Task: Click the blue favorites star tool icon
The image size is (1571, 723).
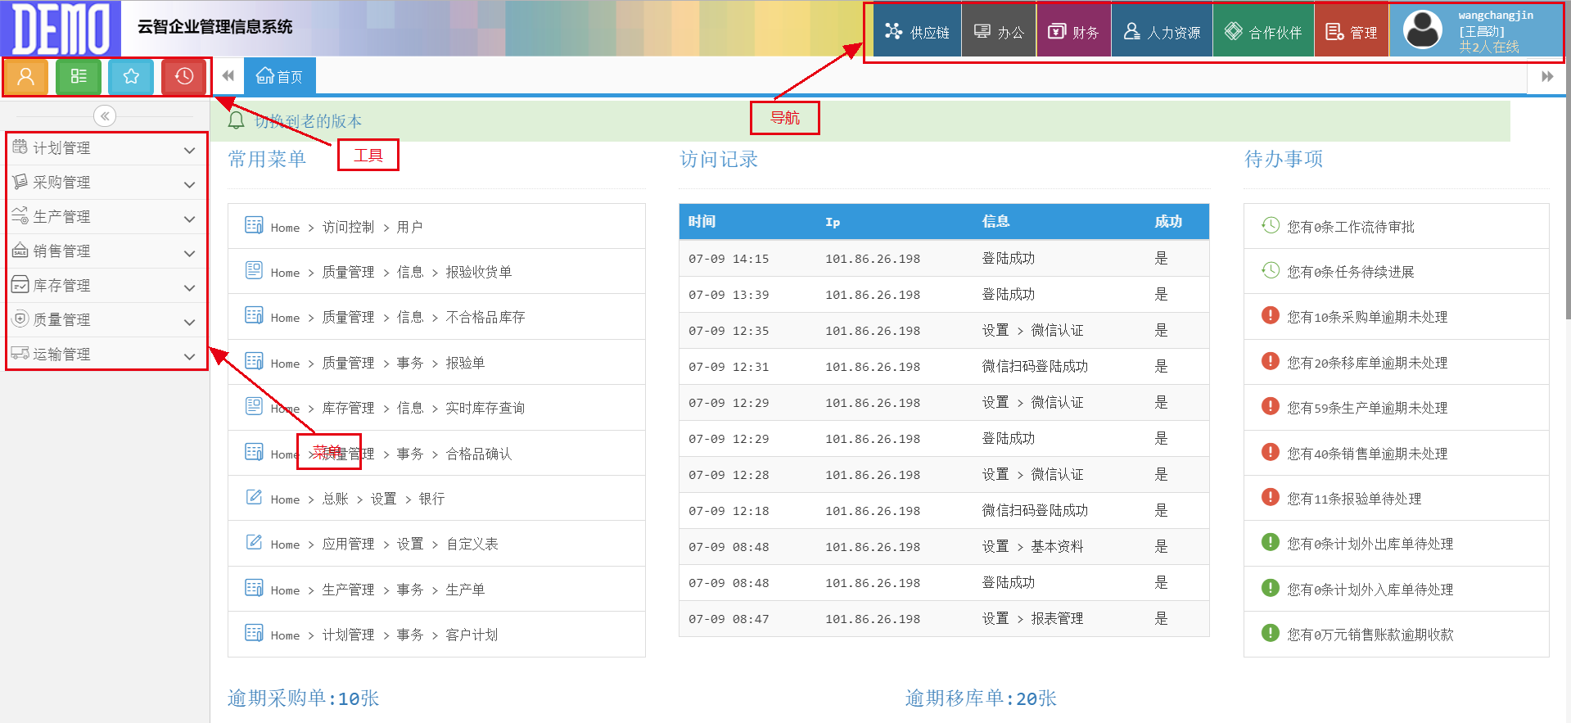Action: tap(131, 77)
